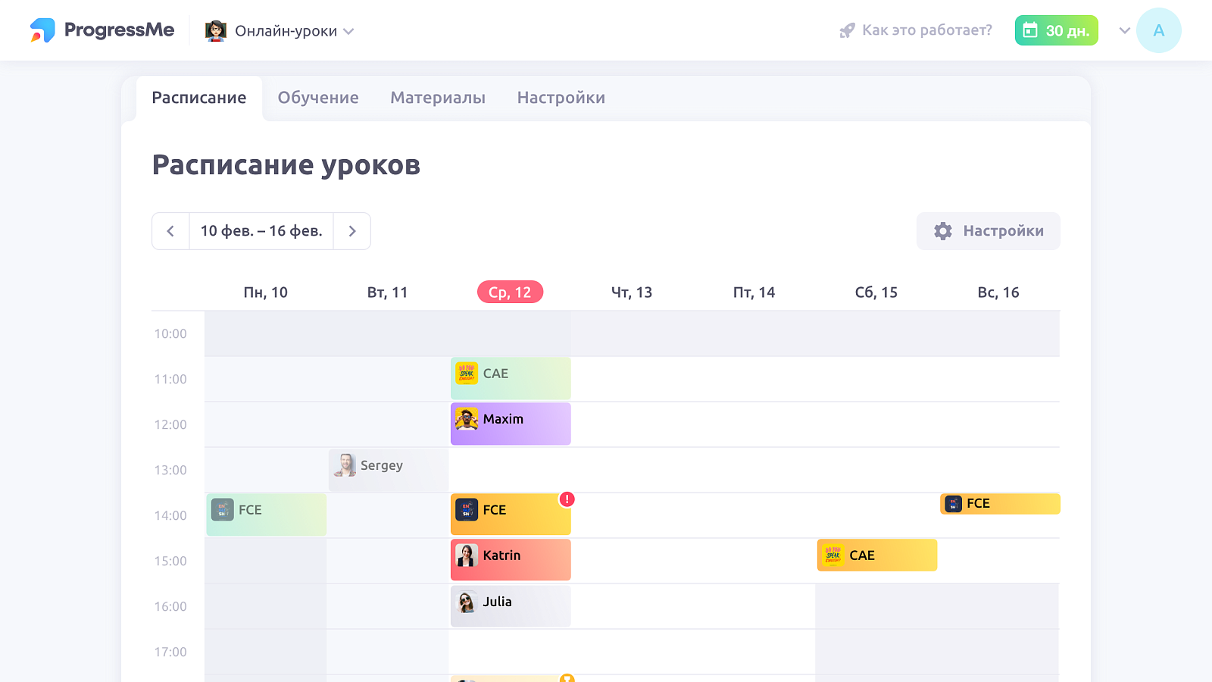Select the Пт, 14 day header
This screenshot has width=1212, height=682.
[x=754, y=293]
